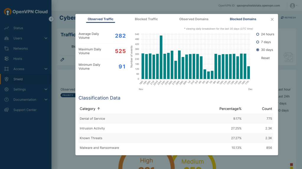
Task: Click the OpenVPN ID qaovpnshieldstats.openvpn.com text
Action: coord(258,6)
